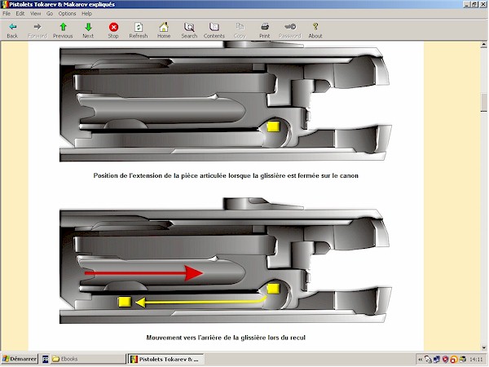Viewport: 489px width, 367px height.
Task: Click the orange padlock tray icon
Action: tap(454, 360)
